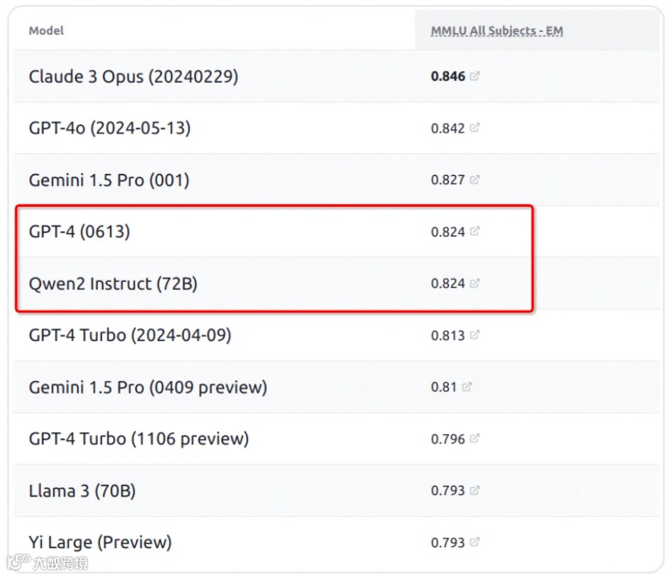Select the Qwen2 Instruct (72B) model name
Viewport: 671px width, 576px height.
point(113,284)
